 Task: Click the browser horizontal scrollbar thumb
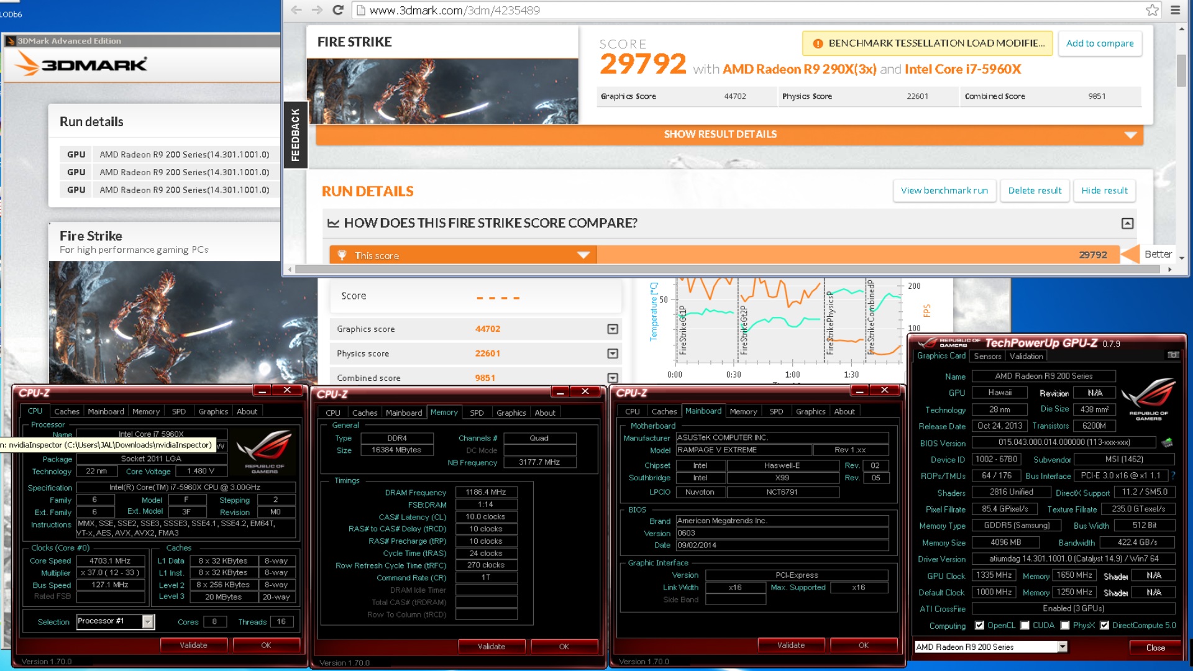(728, 270)
